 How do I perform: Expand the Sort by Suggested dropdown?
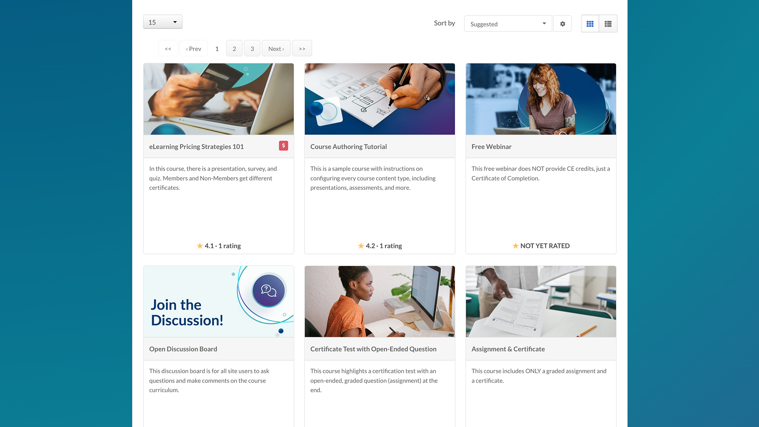pos(507,24)
